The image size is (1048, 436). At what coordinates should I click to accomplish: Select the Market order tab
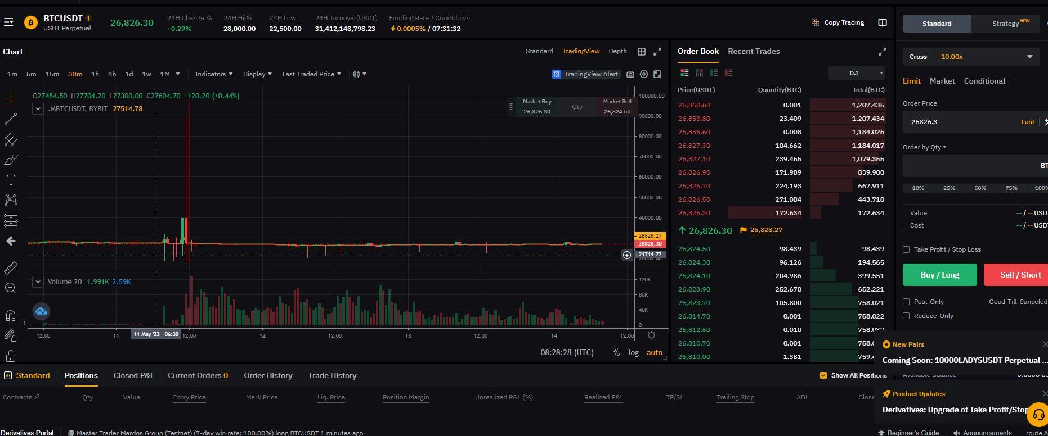pyautogui.click(x=942, y=81)
